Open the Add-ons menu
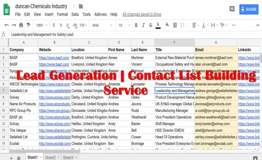This screenshot has width=262, height=160. click(101, 14)
